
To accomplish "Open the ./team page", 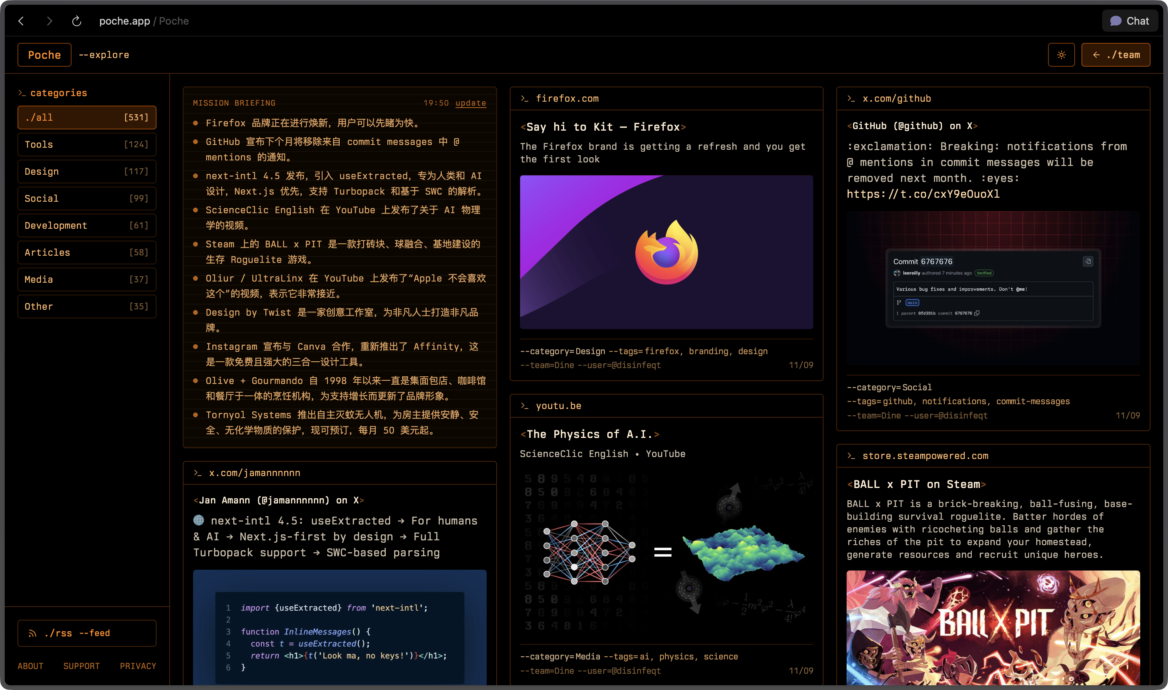I will click(x=1116, y=54).
